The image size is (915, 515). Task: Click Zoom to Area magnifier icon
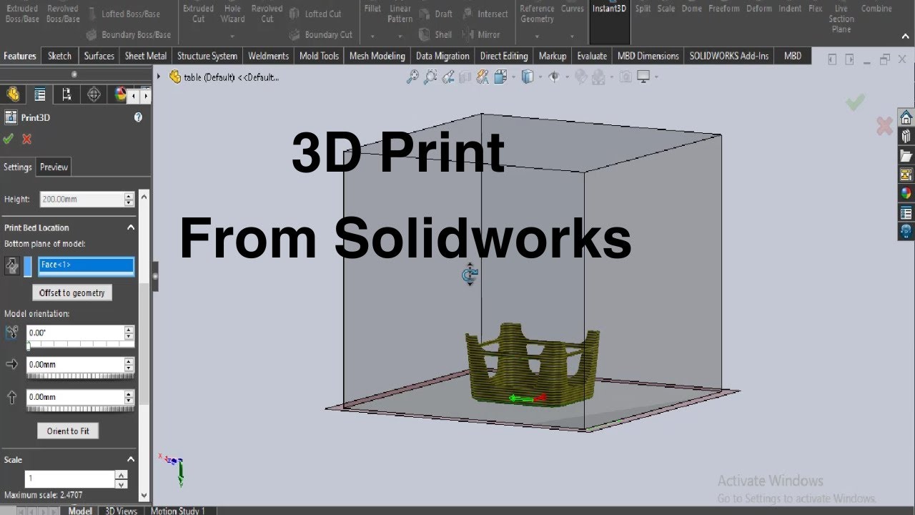coord(430,77)
